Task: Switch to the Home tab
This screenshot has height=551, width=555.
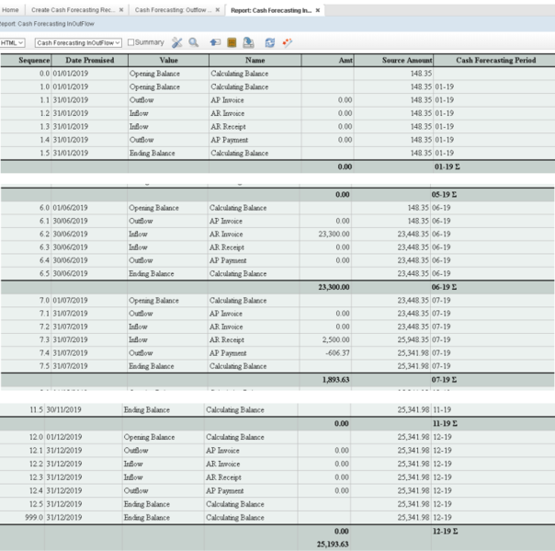Action: tap(10, 10)
